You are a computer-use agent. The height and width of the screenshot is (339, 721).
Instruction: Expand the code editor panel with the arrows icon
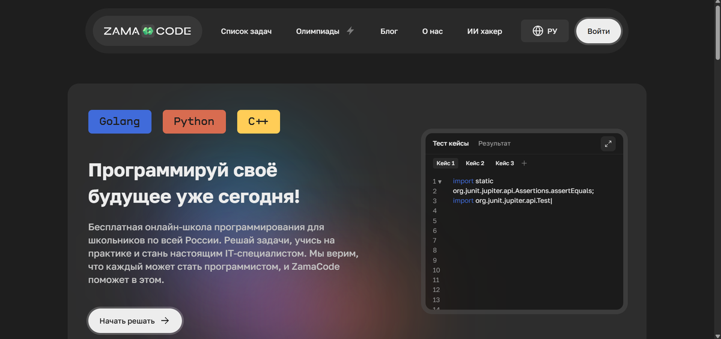coord(608,144)
